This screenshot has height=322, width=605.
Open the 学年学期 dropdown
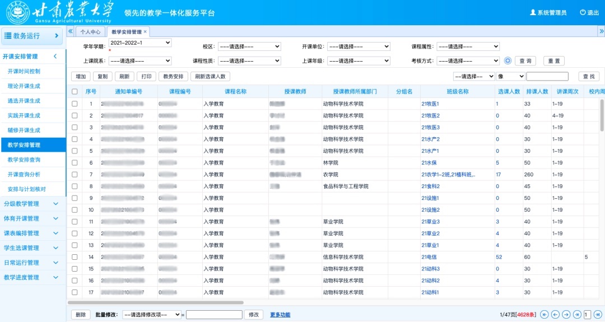140,43
